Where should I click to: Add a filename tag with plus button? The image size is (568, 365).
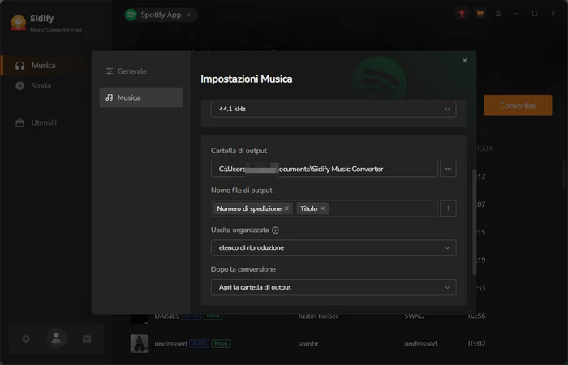pyautogui.click(x=448, y=208)
